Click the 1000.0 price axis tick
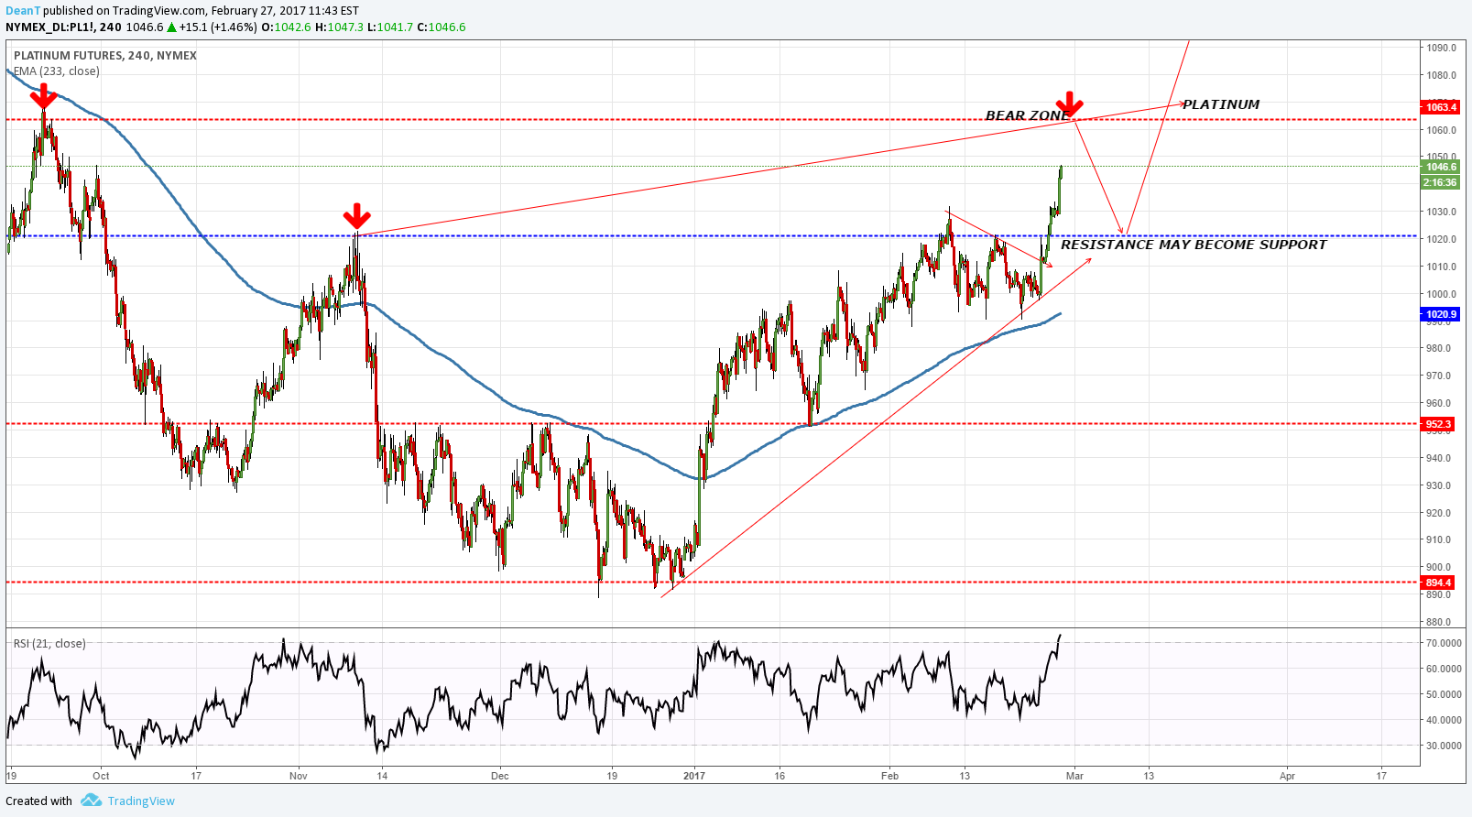 (x=1441, y=294)
